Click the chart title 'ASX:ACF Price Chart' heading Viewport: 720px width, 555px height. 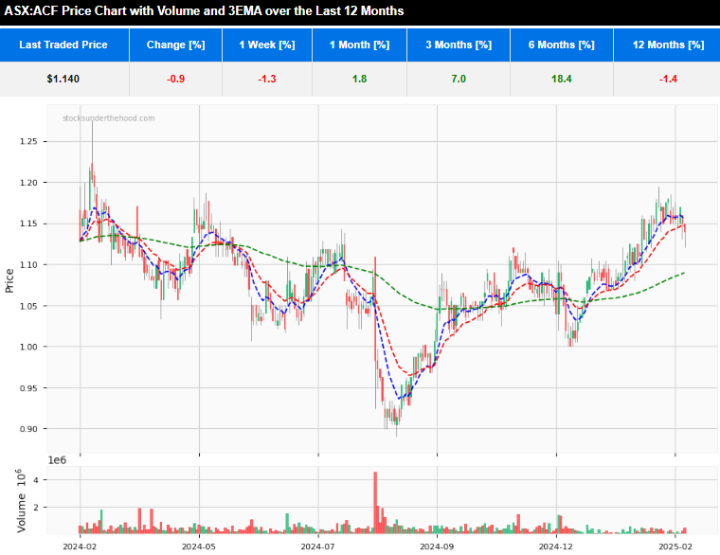[204, 10]
